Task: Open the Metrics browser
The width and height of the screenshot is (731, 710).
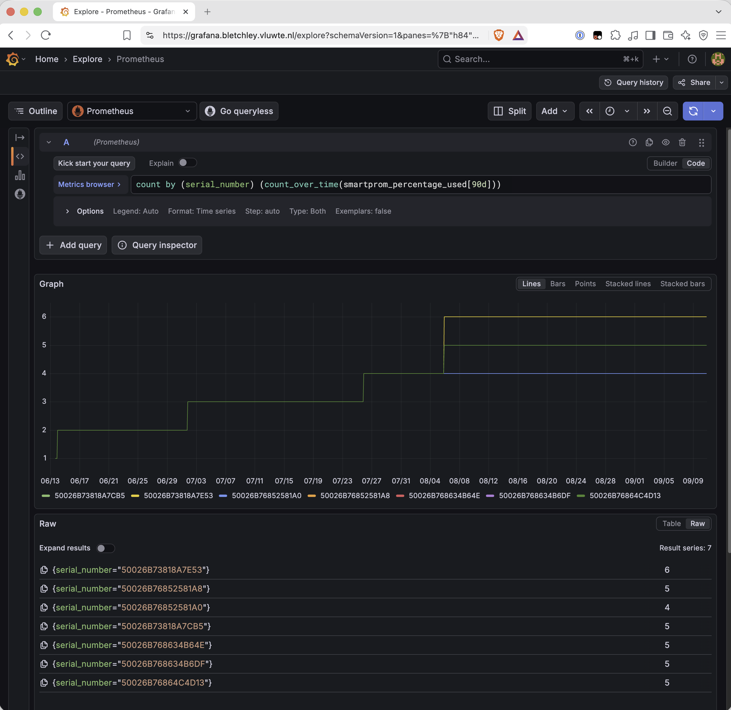Action: [x=90, y=184]
